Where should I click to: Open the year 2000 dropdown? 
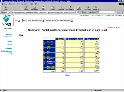coord(19,20)
